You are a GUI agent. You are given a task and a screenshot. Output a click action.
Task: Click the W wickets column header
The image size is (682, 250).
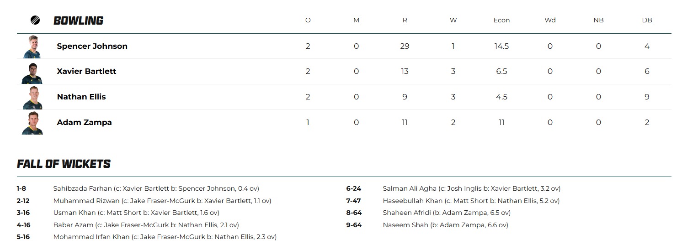point(453,21)
